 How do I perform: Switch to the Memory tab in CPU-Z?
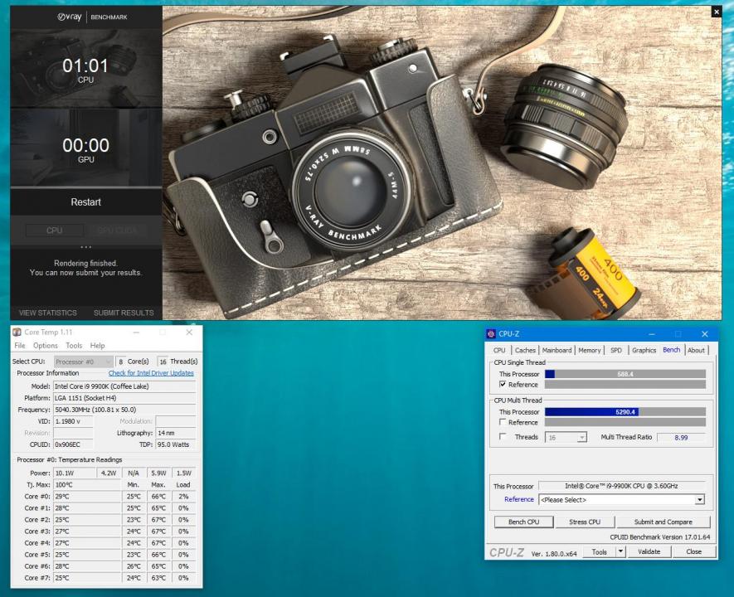click(x=589, y=350)
